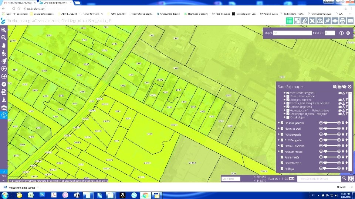Click the clear selection X circle tool
Screen dimensions: 355x199
4,84
